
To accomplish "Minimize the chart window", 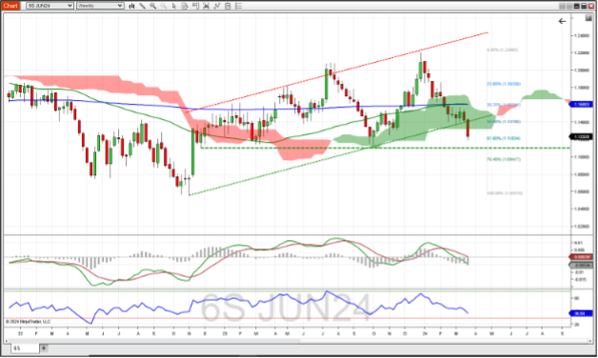I will (577, 6).
